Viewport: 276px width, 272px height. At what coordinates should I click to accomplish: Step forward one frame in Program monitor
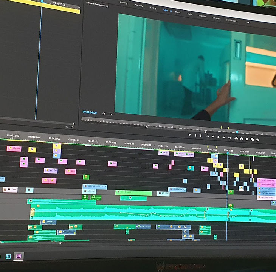click(x=224, y=137)
